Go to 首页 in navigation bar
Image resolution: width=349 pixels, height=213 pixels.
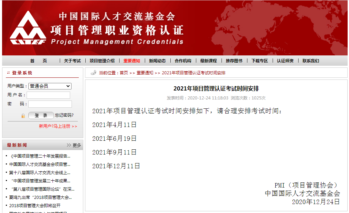38,61
